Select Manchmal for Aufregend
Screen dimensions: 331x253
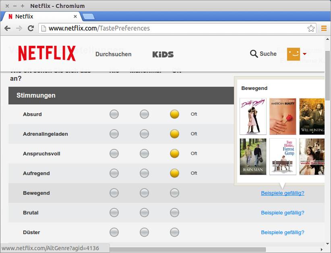click(x=145, y=173)
